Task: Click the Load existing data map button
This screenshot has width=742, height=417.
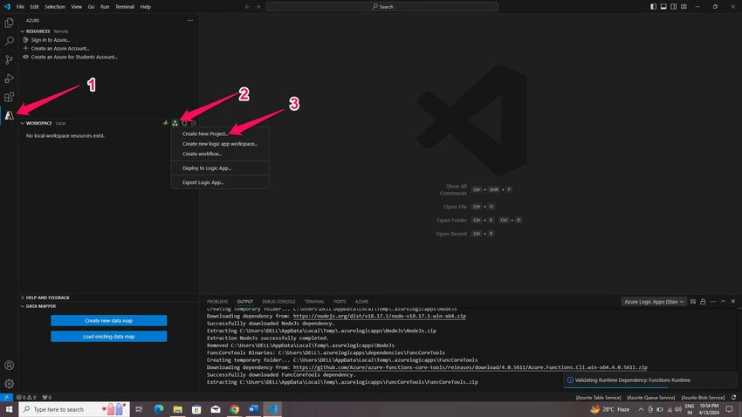Action: 109,337
